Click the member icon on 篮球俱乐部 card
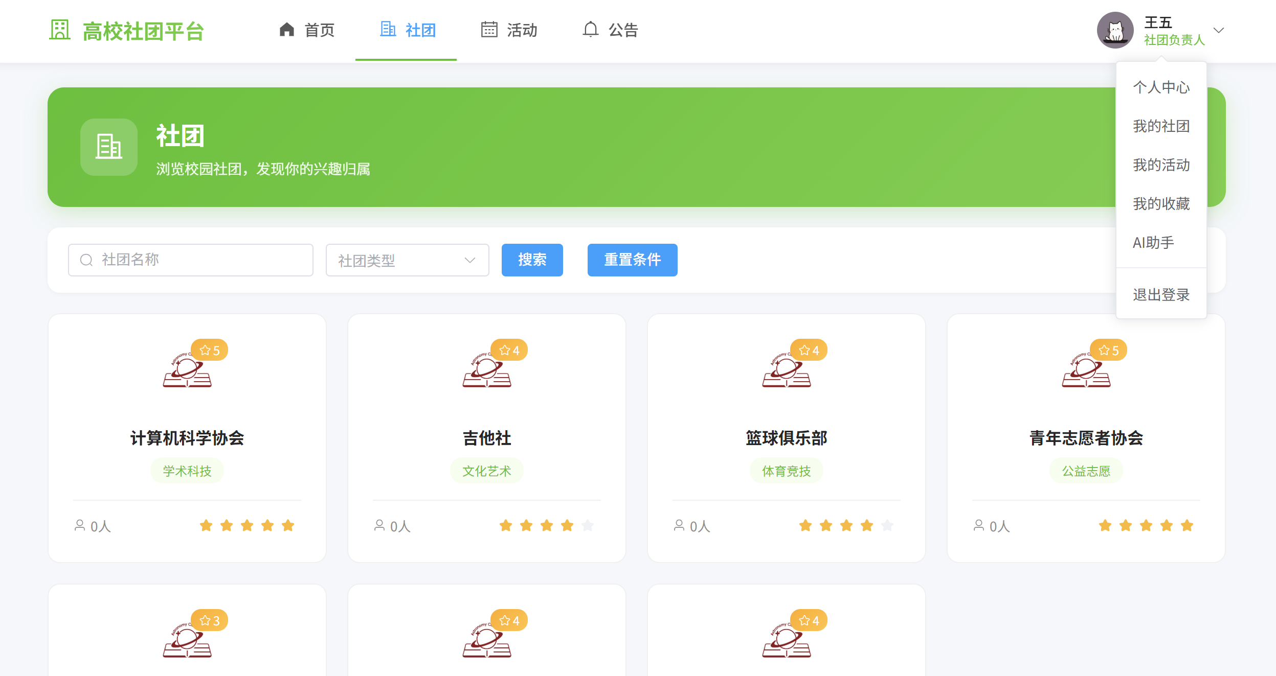 pos(679,525)
